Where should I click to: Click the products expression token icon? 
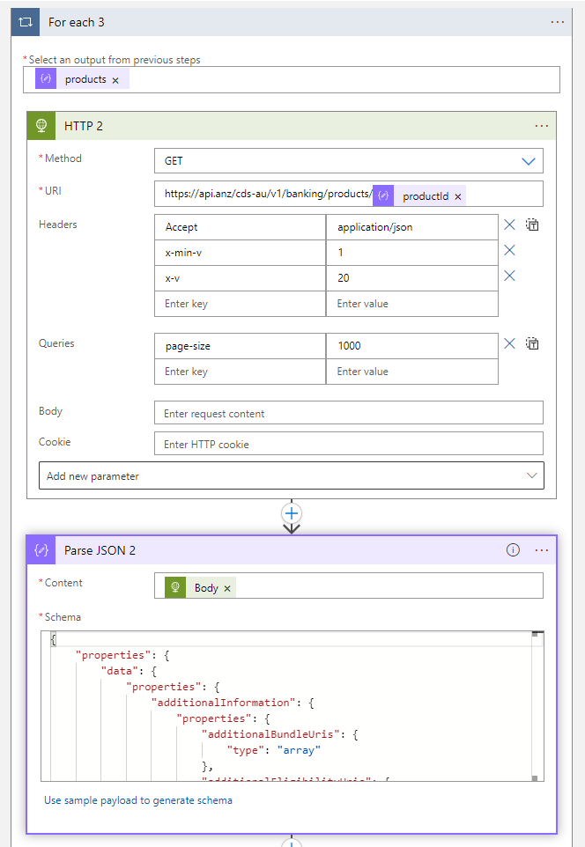[46, 79]
